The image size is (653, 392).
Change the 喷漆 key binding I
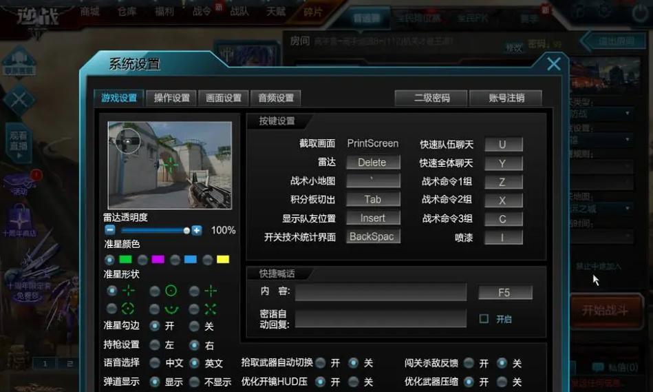point(504,238)
